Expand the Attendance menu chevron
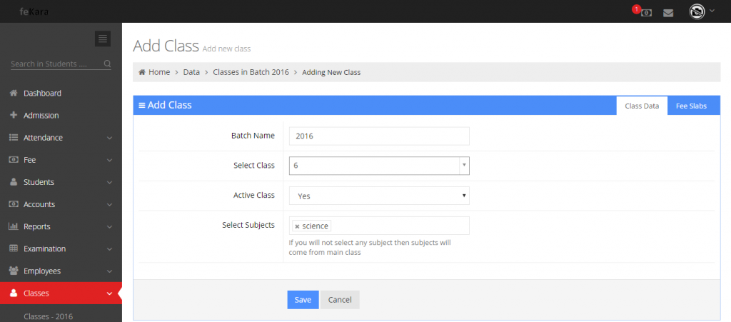The height and width of the screenshot is (322, 731). pos(109,138)
